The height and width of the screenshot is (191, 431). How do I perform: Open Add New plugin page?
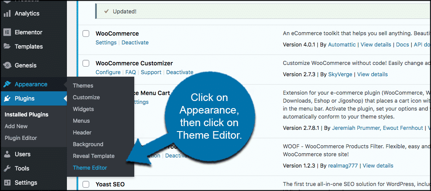tap(16, 126)
